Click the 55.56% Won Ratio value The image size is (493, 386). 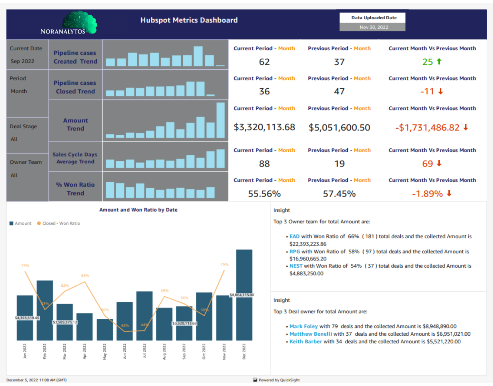coord(264,193)
